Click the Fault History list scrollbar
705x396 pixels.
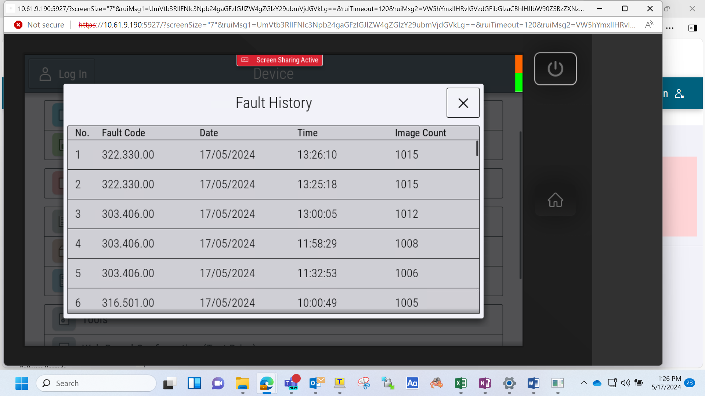click(x=477, y=148)
